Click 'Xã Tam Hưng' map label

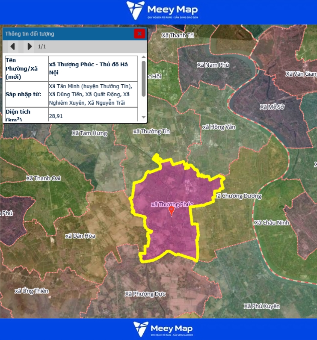tap(89, 133)
